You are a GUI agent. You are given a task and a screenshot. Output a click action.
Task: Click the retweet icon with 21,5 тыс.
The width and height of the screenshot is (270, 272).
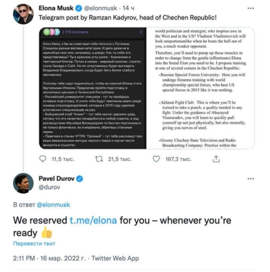tap(99, 159)
